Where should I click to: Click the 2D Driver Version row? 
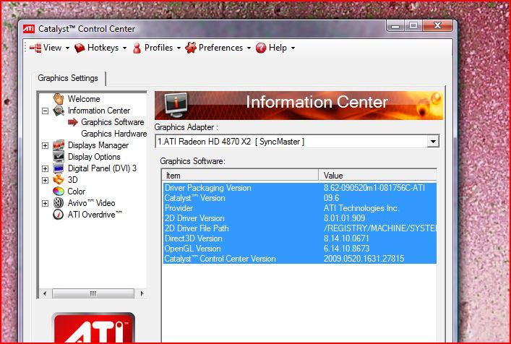300,218
